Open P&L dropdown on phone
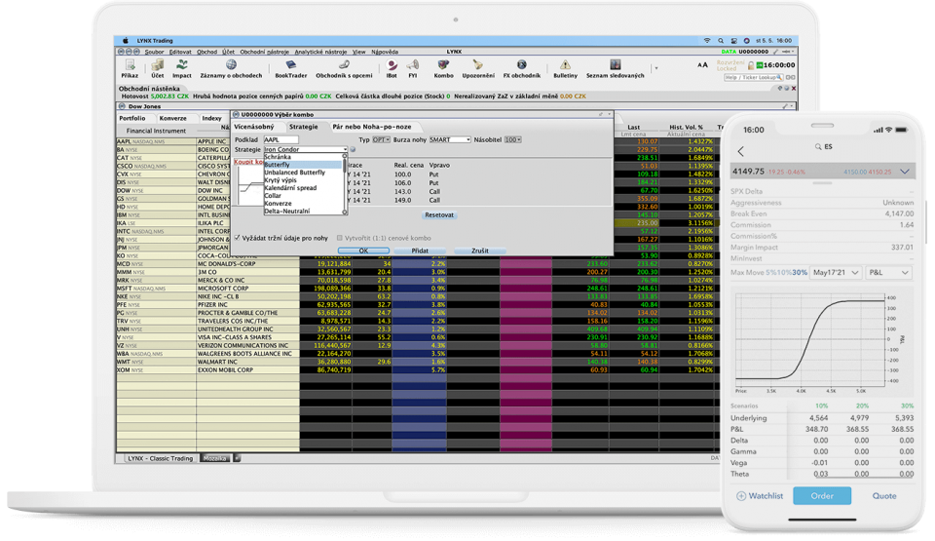 tap(888, 272)
